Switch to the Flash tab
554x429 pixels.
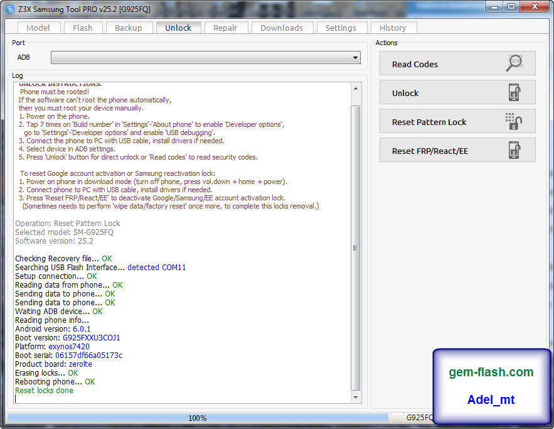[x=83, y=28]
